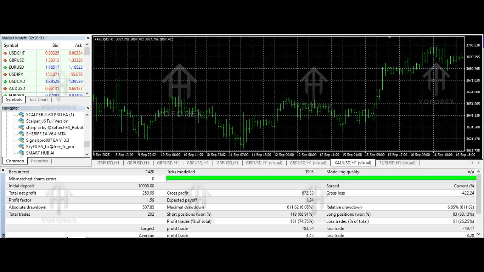
Task: Click the tester report scrollbar down arrow
Action: [x=479, y=234]
